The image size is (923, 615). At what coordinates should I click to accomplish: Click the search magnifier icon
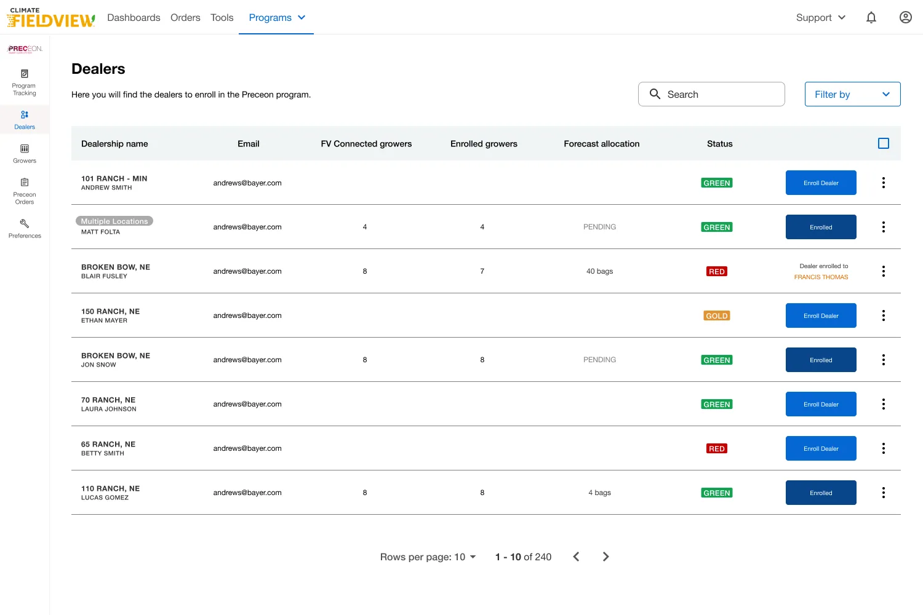(655, 94)
